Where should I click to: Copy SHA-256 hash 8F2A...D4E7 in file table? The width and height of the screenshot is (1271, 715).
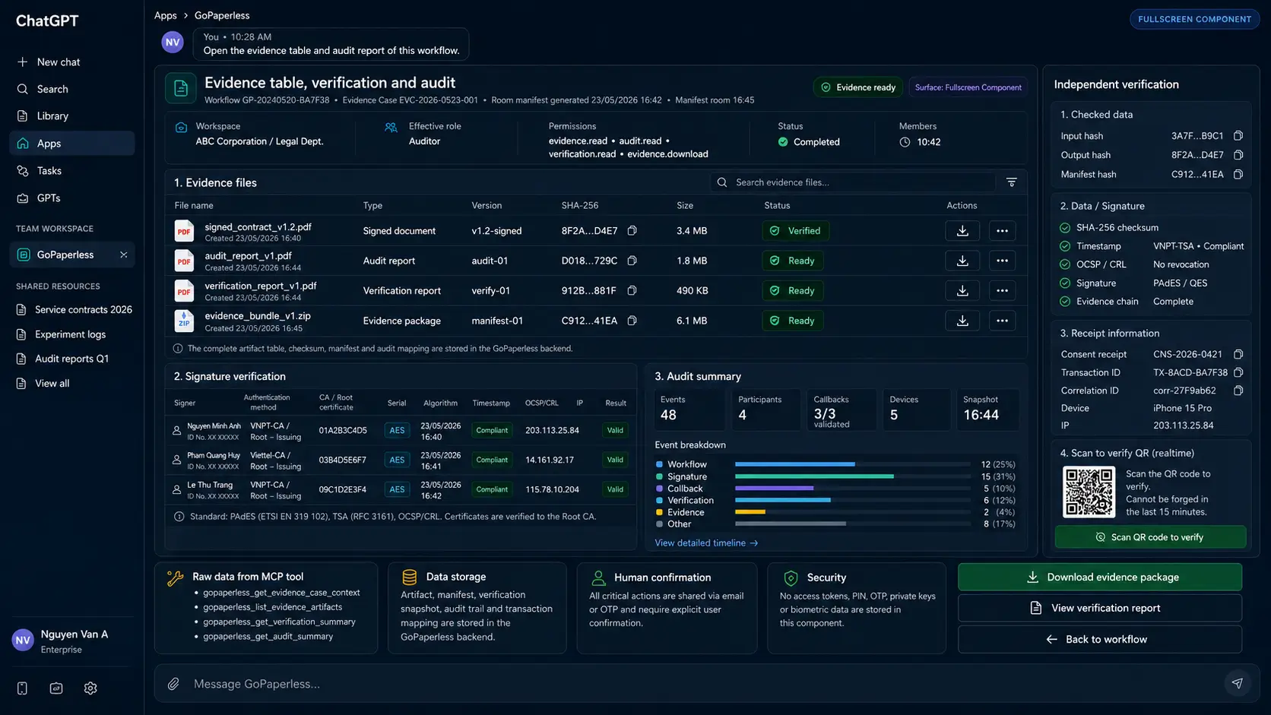[x=632, y=230]
